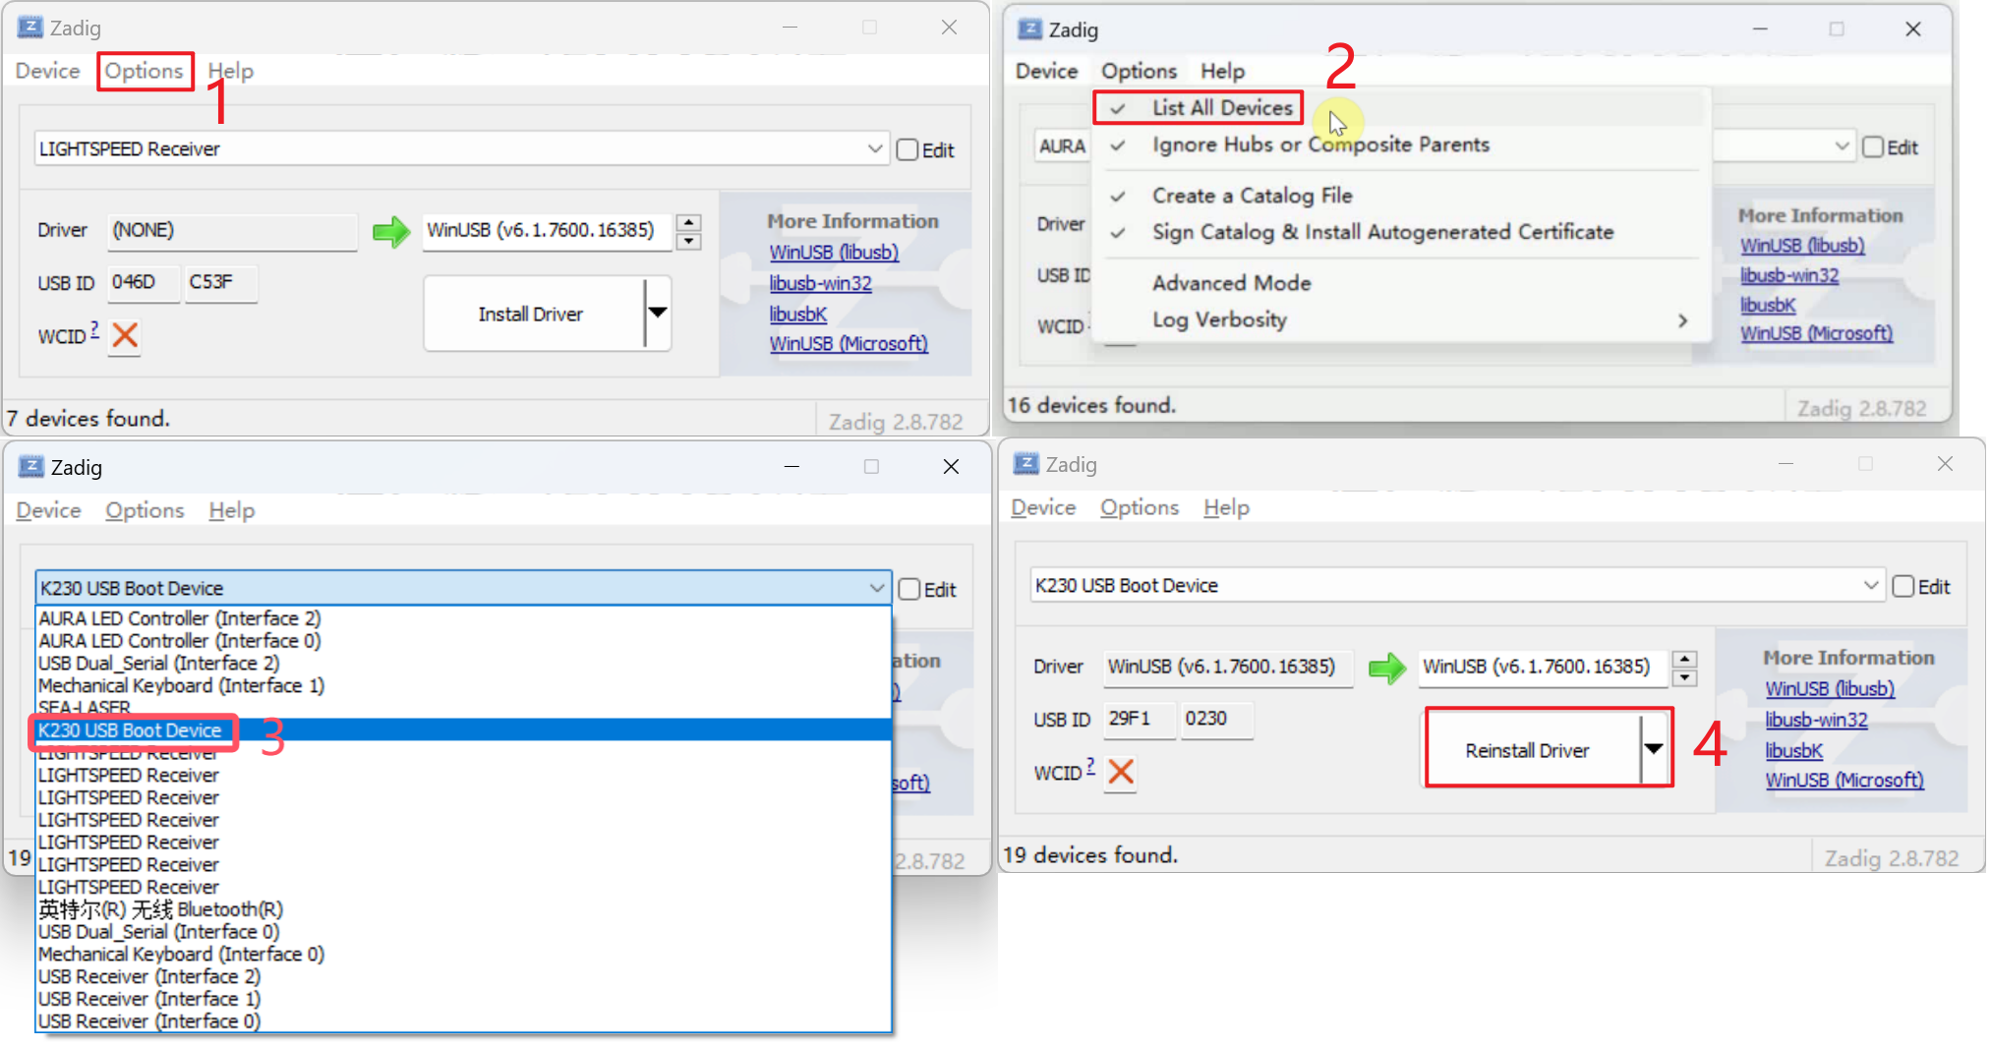Viewport: 1991px width, 1047px height.
Task: Open the Options menu in the 7 devices found window
Action: 145,71
